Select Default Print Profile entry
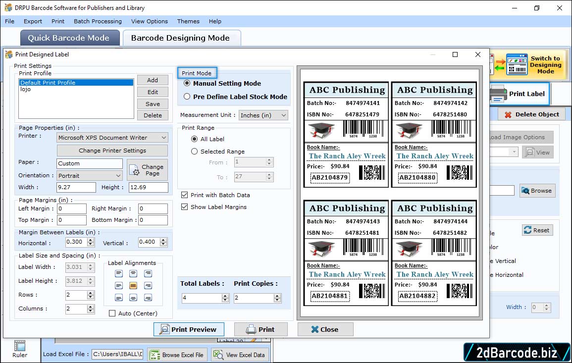This screenshot has height=363, width=572. click(76, 83)
